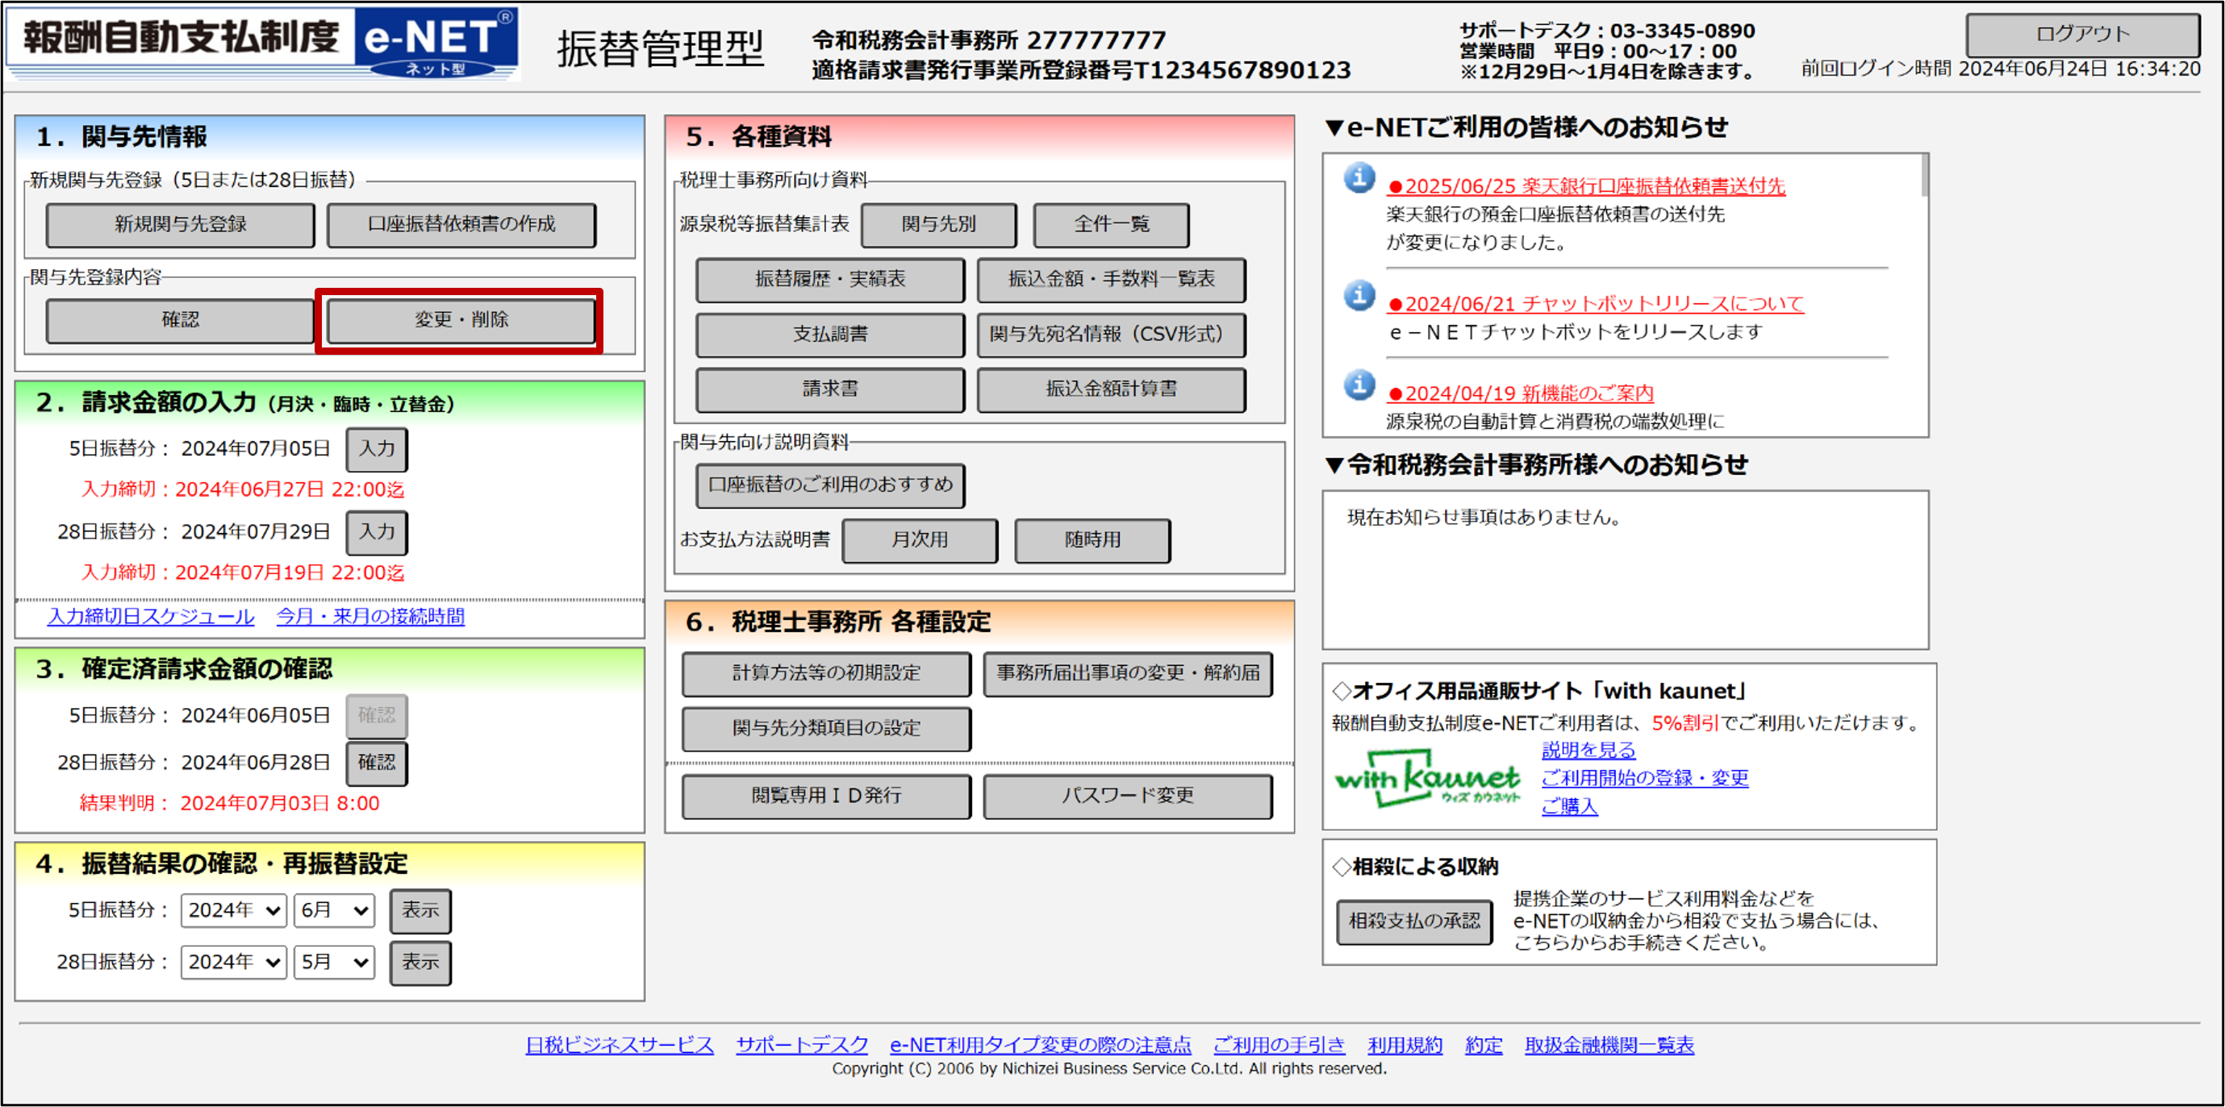Open the 5日振替分 month dropdown (6月)
Viewport: 2225px width, 1107px height.
click(334, 910)
